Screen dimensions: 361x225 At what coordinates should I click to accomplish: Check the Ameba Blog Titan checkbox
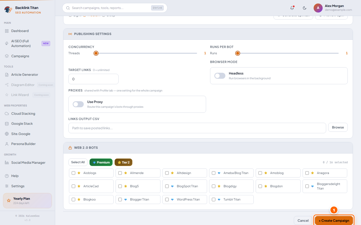[x=214, y=173]
